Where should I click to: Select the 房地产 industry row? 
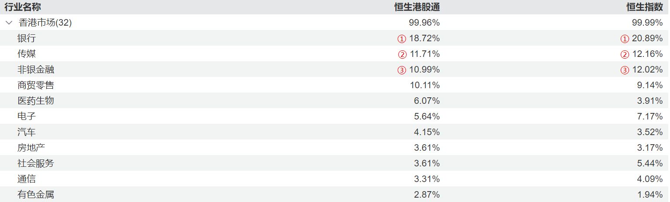tap(31, 148)
